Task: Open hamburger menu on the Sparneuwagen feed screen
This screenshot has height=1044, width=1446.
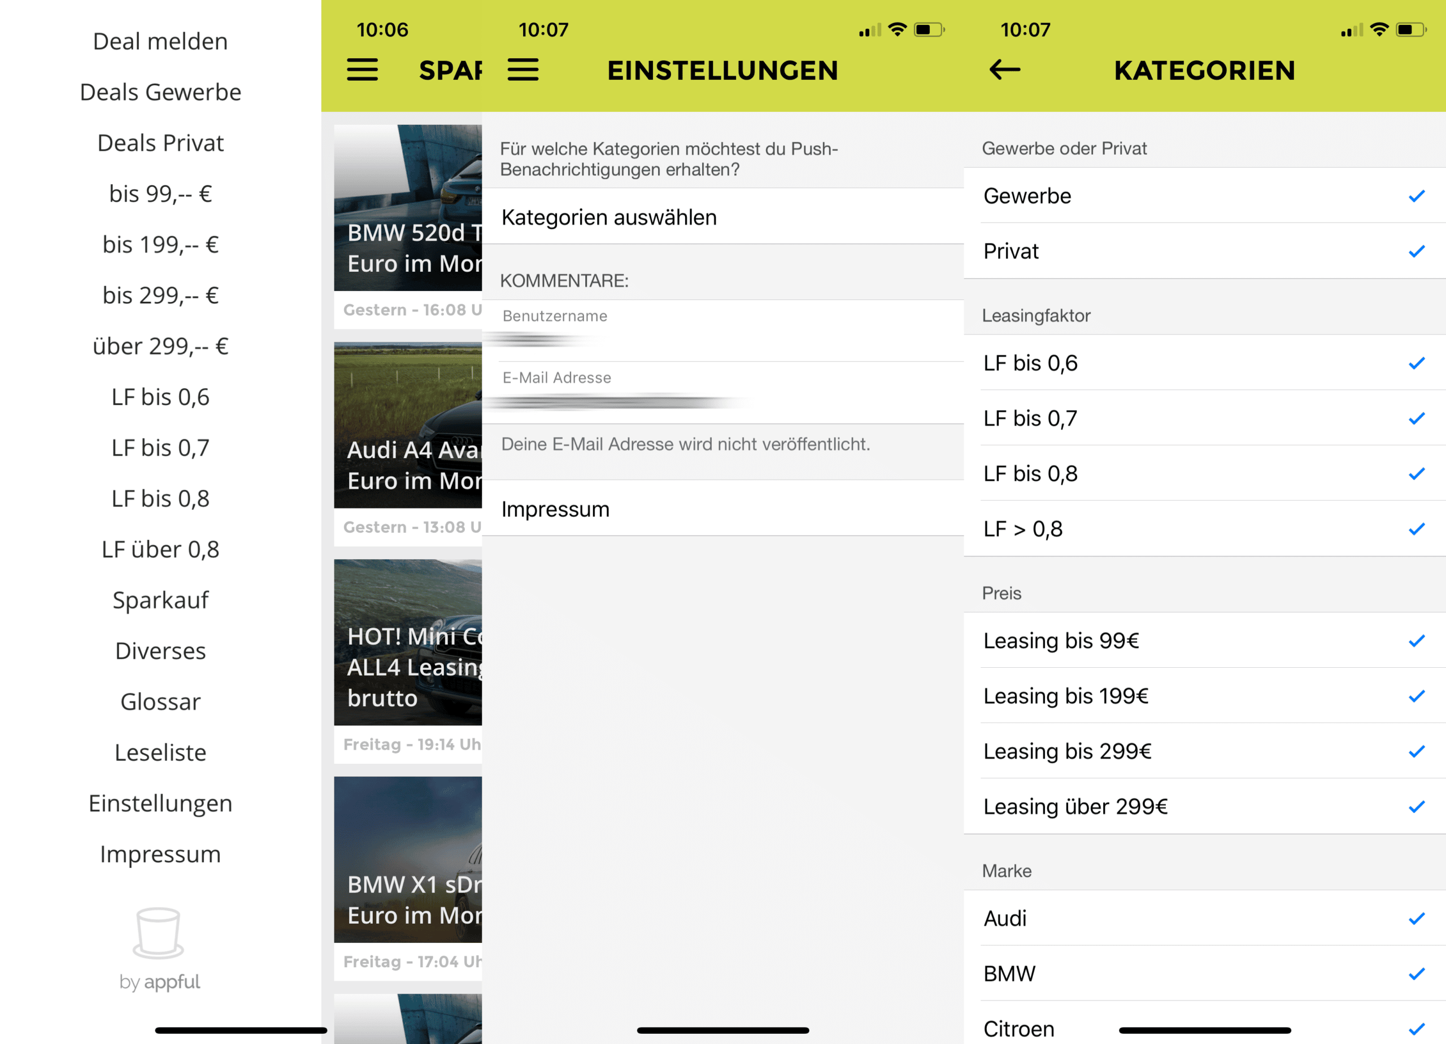Action: click(362, 69)
